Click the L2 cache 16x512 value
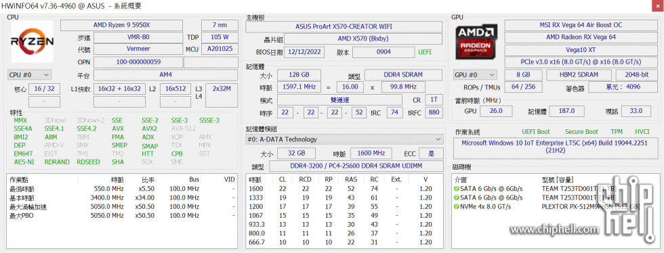Viewport: 664px width, 253px height. pyautogui.click(x=175, y=89)
